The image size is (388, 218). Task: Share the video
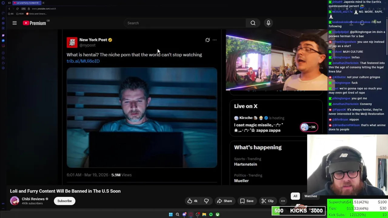(x=225, y=201)
